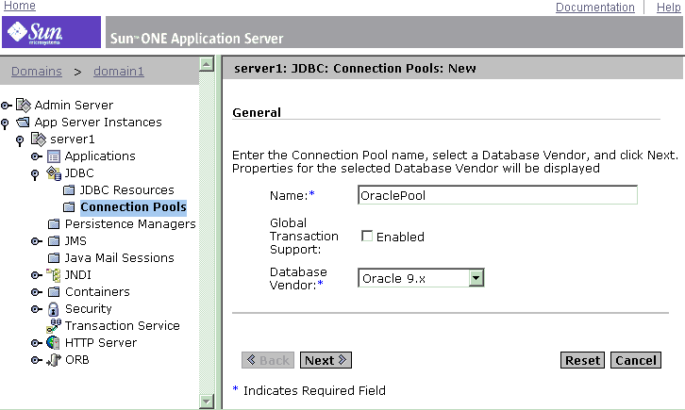
Task: Go to the domain1 breadcrumb link
Action: pyautogui.click(x=118, y=72)
